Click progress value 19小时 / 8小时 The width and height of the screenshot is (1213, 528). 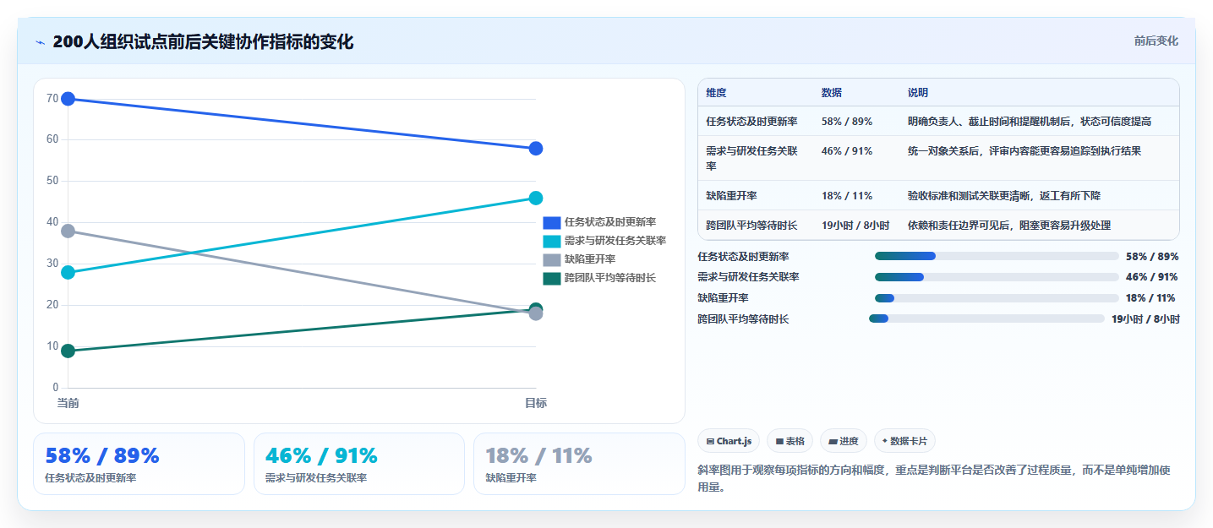point(1145,318)
